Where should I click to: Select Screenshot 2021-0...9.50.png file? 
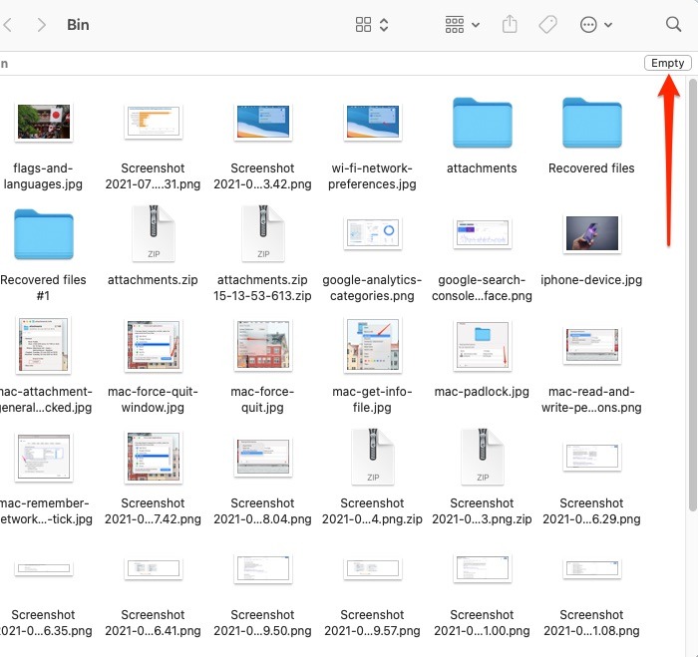(262, 568)
